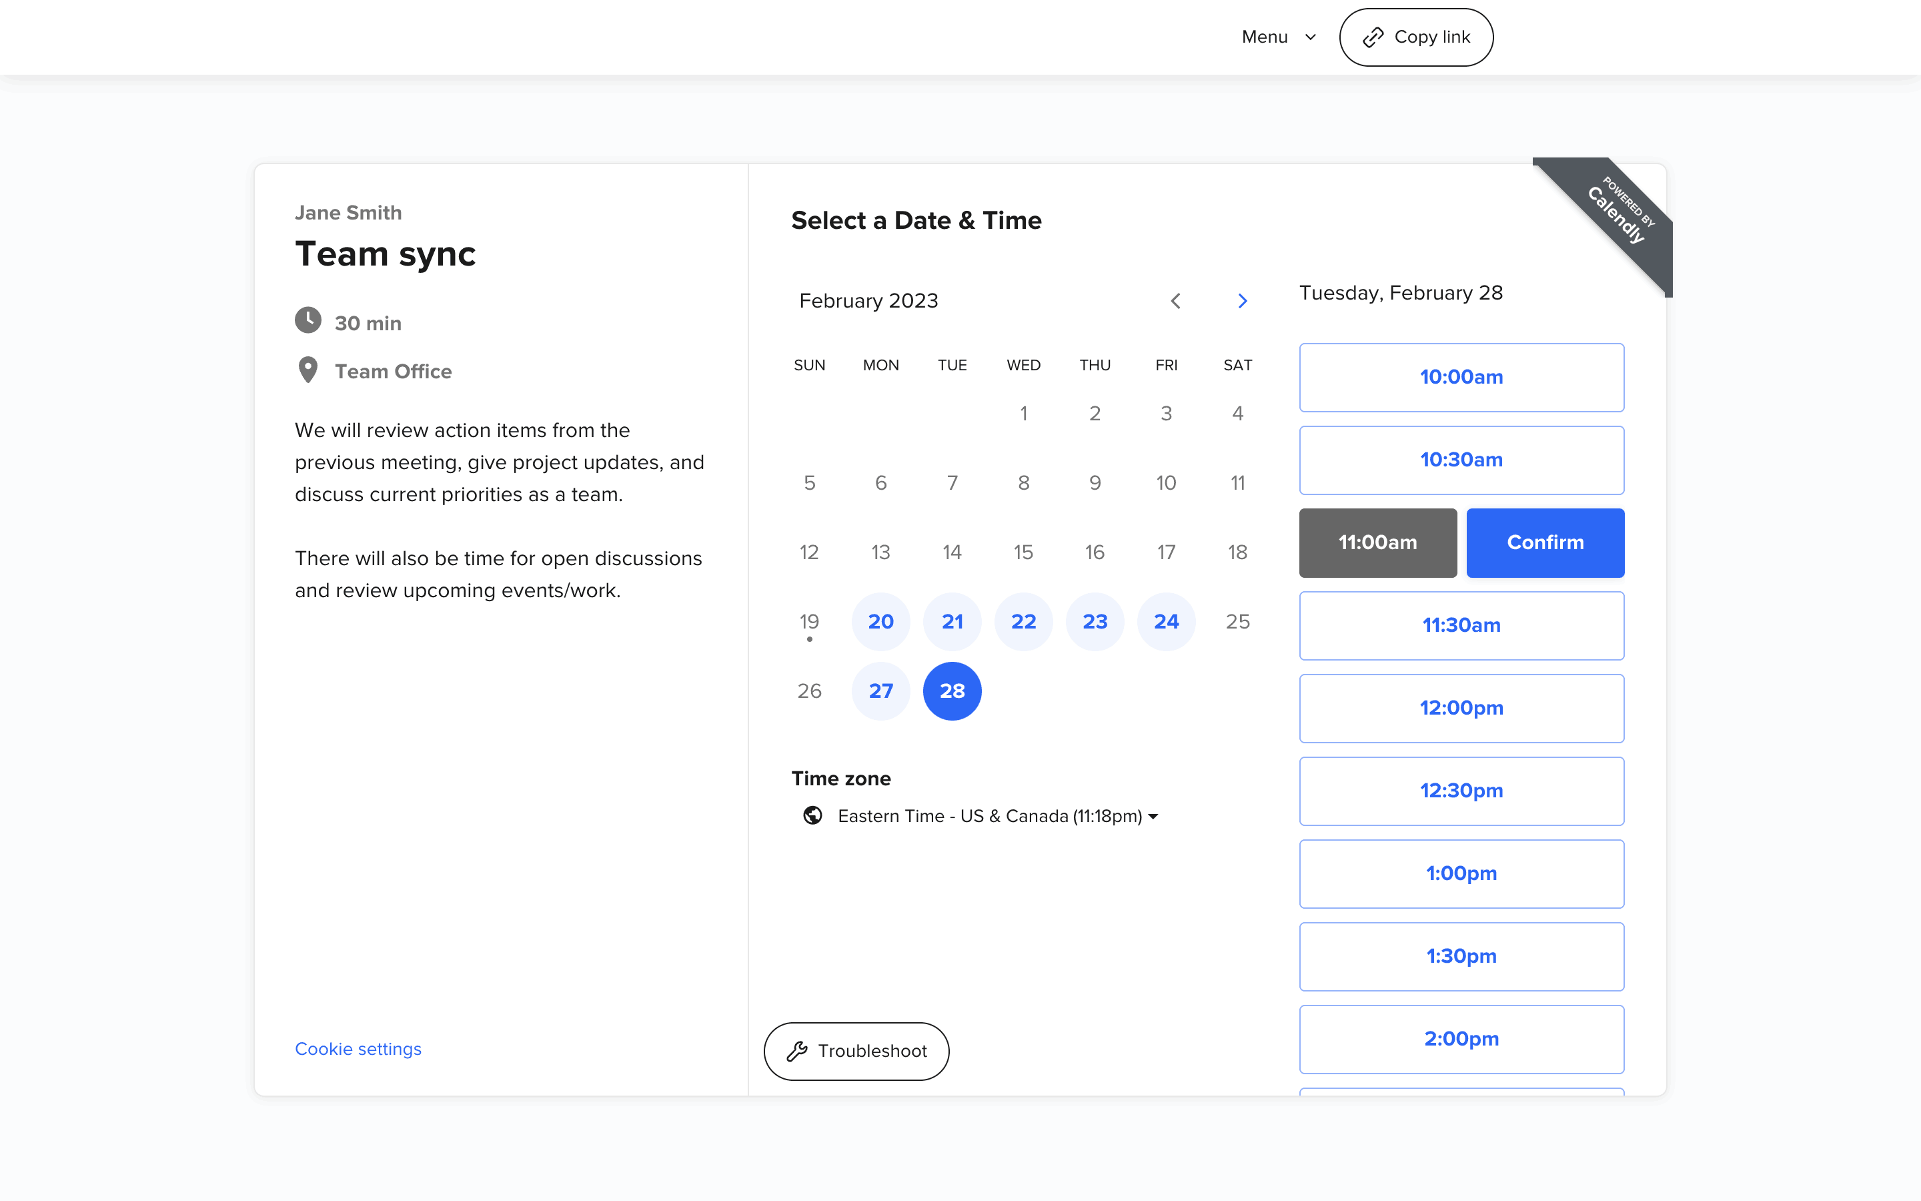Go to next month with right arrow
Image resolution: width=1921 pixels, height=1201 pixels.
point(1242,301)
